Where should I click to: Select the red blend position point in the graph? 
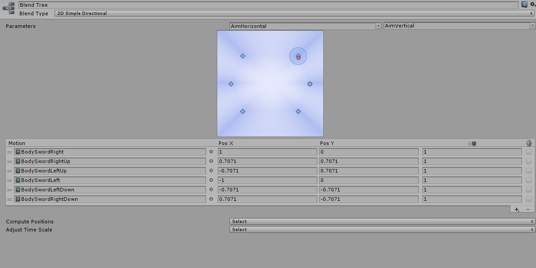coord(298,57)
